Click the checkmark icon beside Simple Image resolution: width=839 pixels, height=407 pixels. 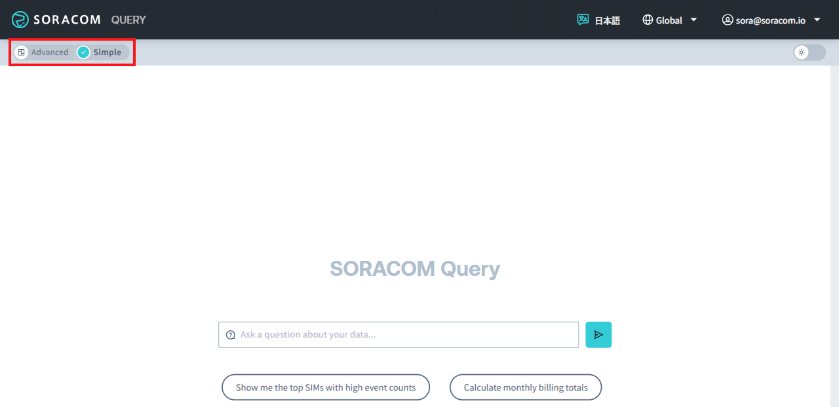tap(83, 51)
